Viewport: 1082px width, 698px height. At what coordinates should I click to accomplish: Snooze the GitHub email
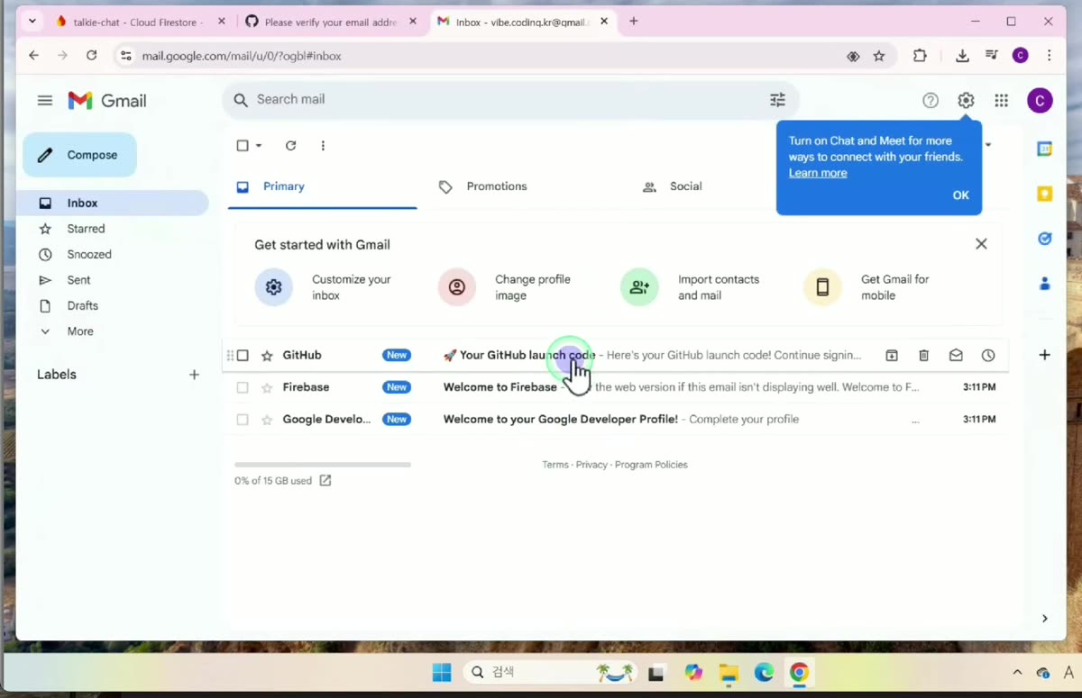coord(988,356)
